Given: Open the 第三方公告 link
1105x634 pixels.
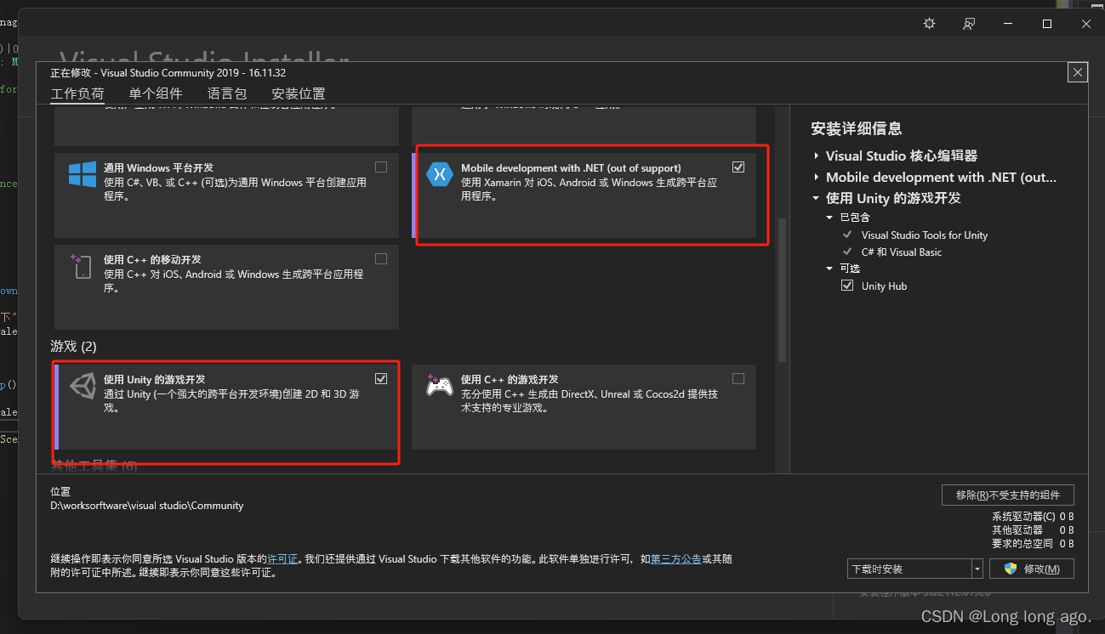Looking at the screenshot, I should coord(676,559).
